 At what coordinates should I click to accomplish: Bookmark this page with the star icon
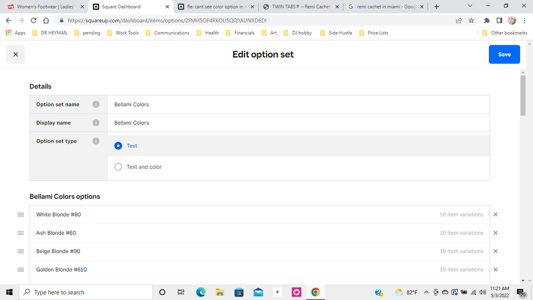pyautogui.click(x=471, y=20)
